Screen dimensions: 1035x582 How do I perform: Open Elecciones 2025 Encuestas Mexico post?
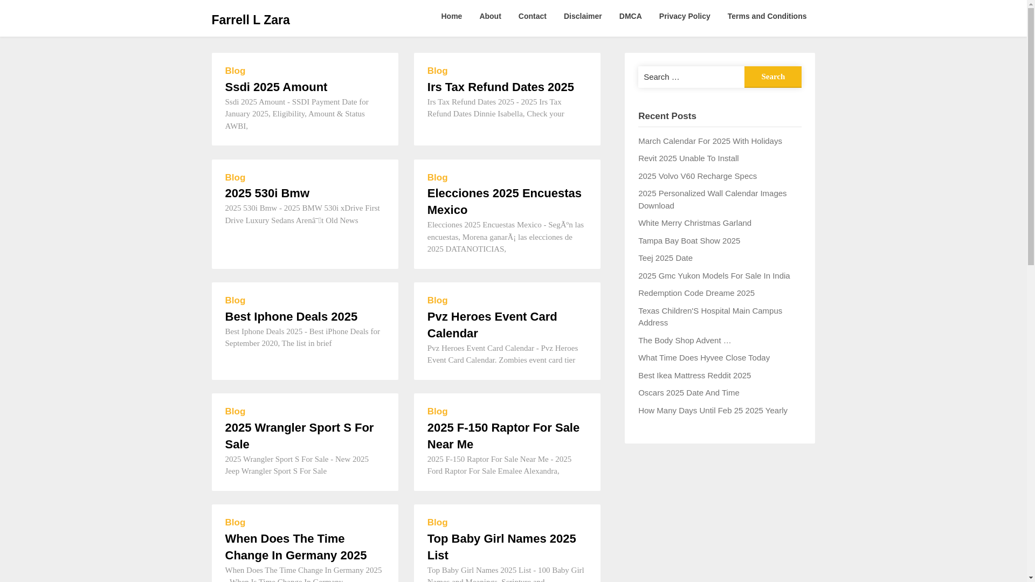(x=504, y=202)
